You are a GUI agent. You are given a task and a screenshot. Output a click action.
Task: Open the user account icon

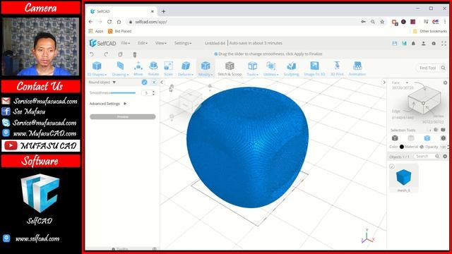click(x=424, y=43)
